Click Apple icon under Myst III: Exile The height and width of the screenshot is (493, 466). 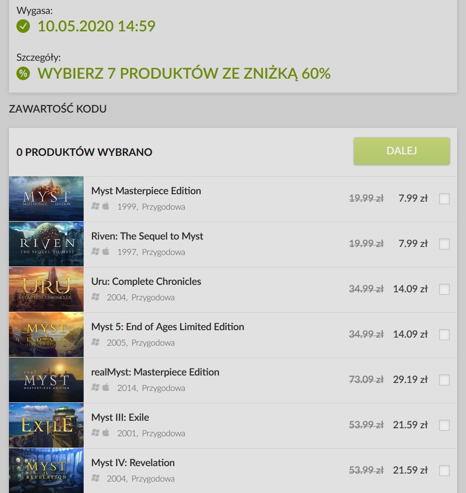tap(106, 432)
